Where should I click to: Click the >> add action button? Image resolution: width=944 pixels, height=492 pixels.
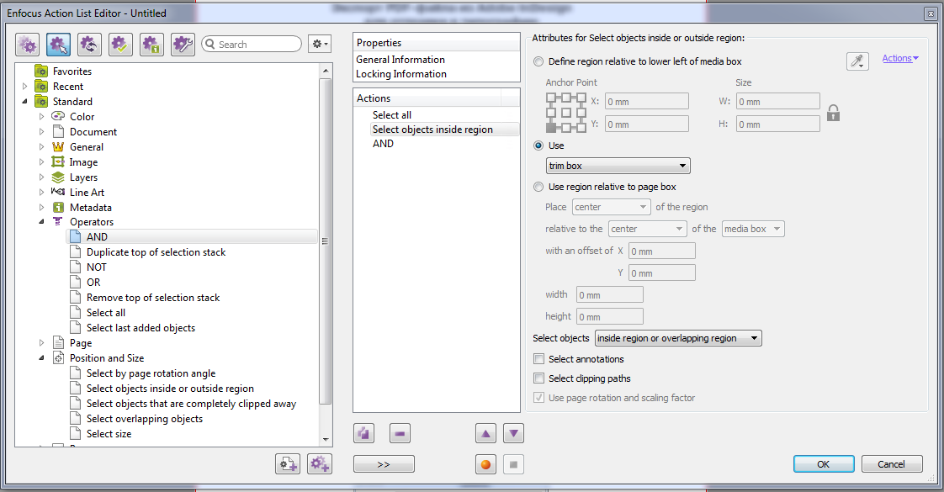pos(384,464)
